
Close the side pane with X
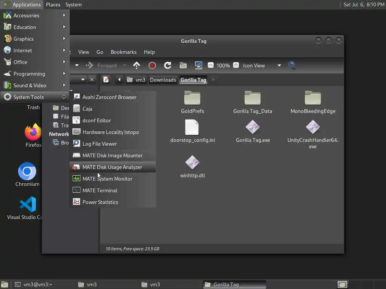pos(92,79)
